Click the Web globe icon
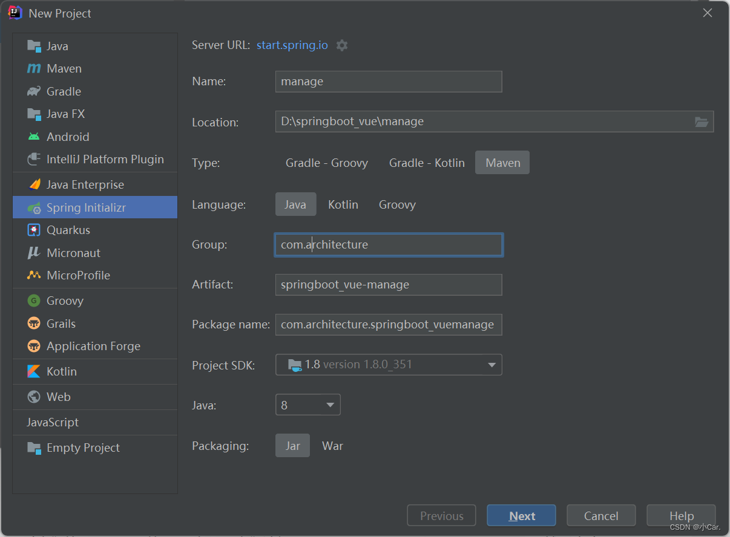 tap(34, 397)
